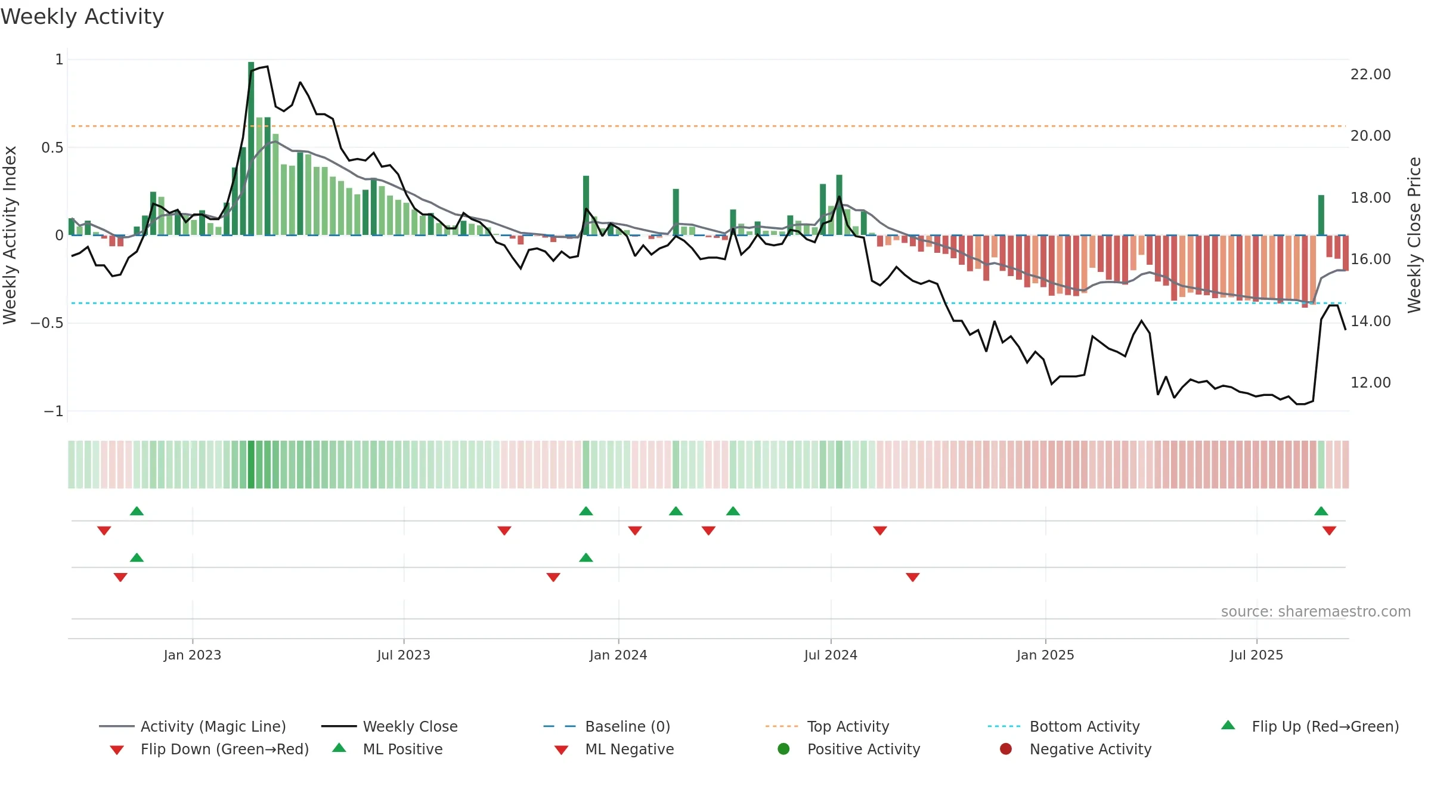1431x805 pixels.
Task: Click the Weekly Activity Index axis title
Action: (10, 236)
